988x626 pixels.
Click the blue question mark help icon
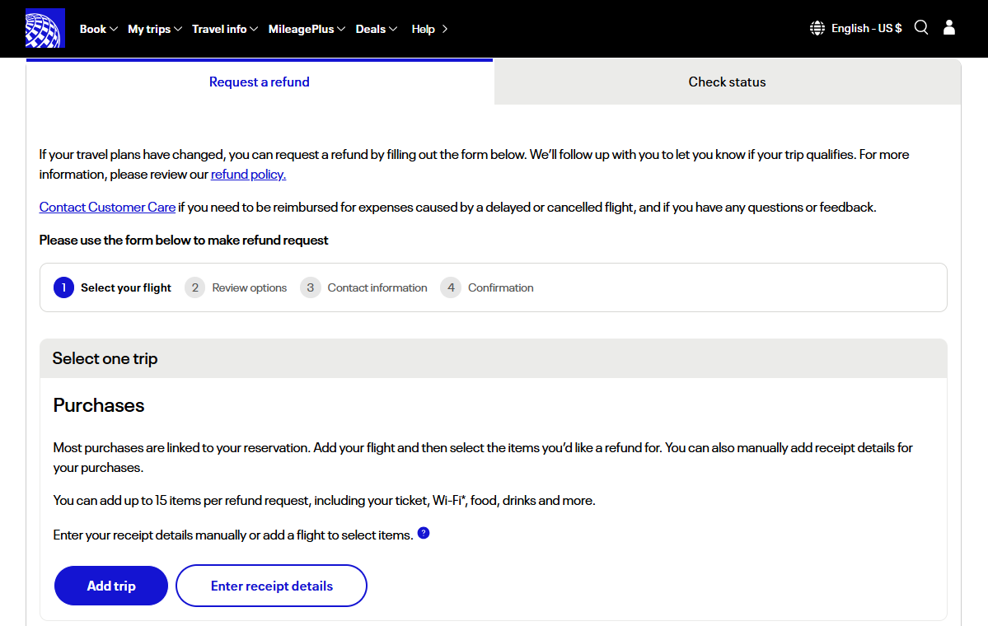(424, 533)
